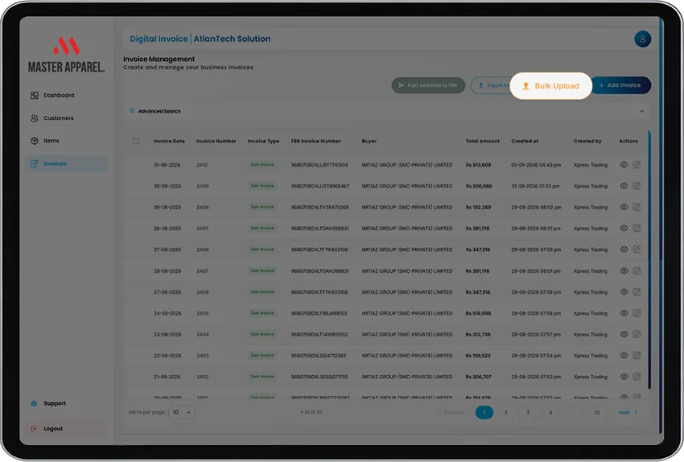View invoice 2404 with eye icon
The height and width of the screenshot is (462, 684).
click(x=624, y=335)
